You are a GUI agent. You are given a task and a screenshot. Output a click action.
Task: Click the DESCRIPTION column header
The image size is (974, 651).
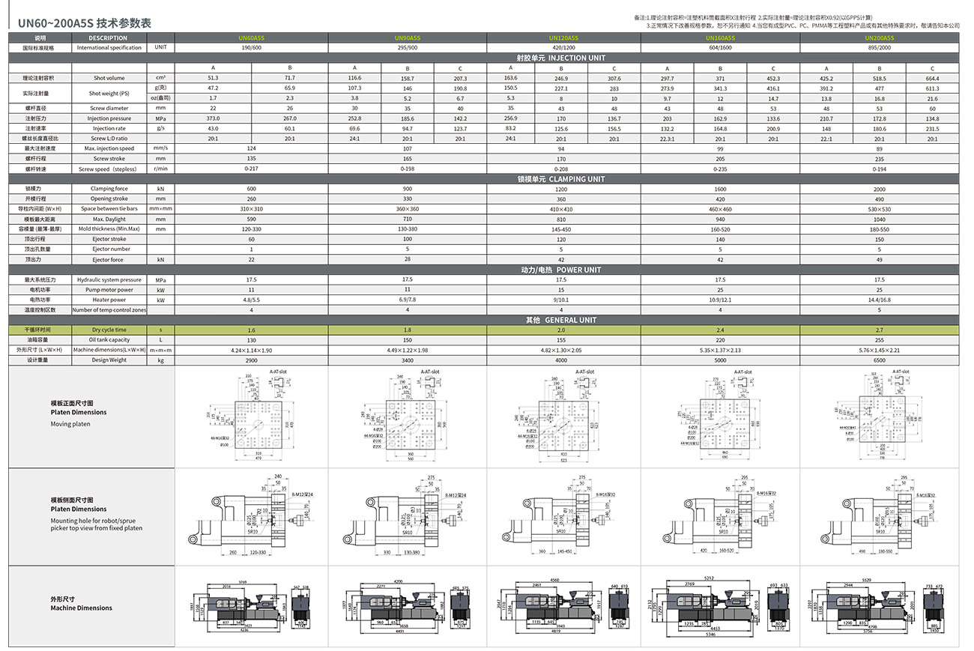coord(108,37)
